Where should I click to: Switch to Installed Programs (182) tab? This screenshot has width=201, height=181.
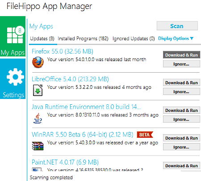pos(83,39)
